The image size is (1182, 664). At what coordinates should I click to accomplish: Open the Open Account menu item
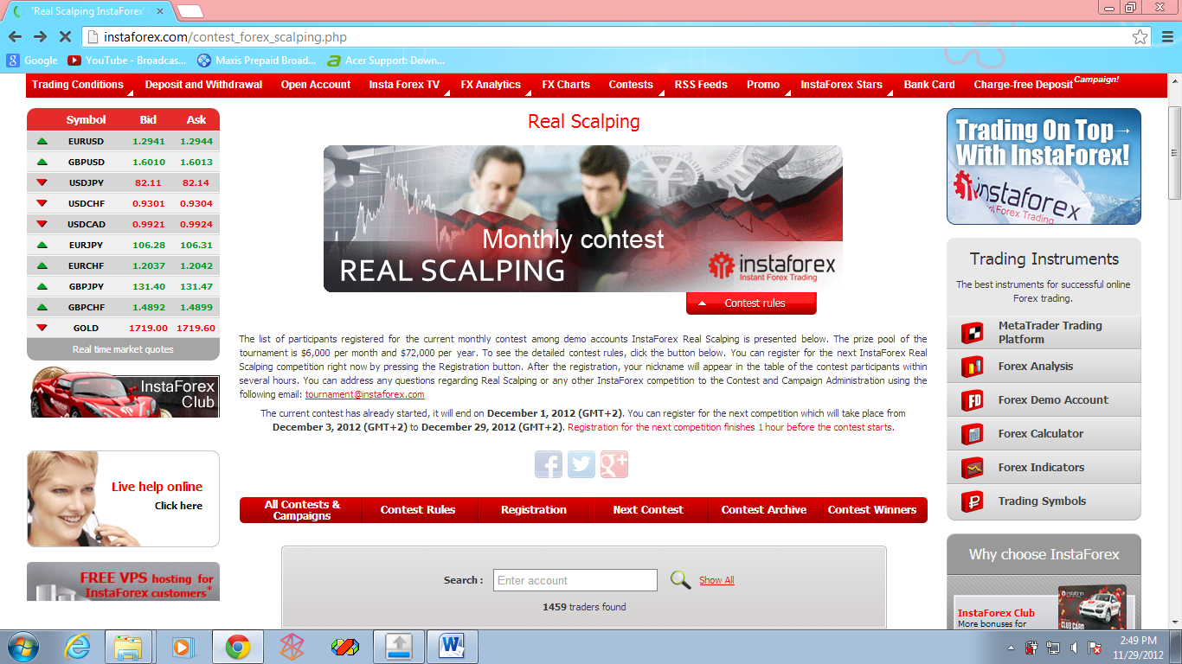[x=316, y=85]
